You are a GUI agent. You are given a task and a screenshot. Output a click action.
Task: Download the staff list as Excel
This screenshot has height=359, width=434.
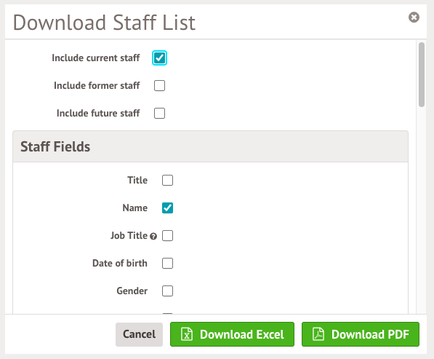[232, 334]
